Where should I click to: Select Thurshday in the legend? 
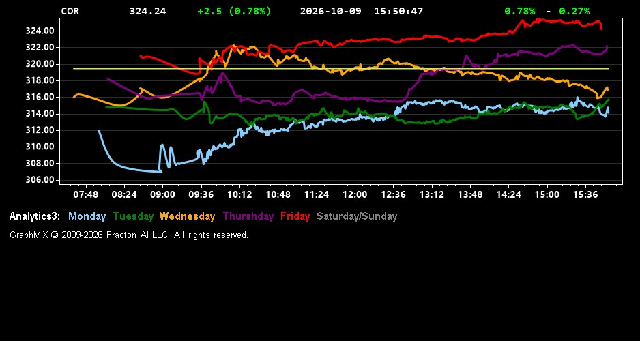click(248, 217)
